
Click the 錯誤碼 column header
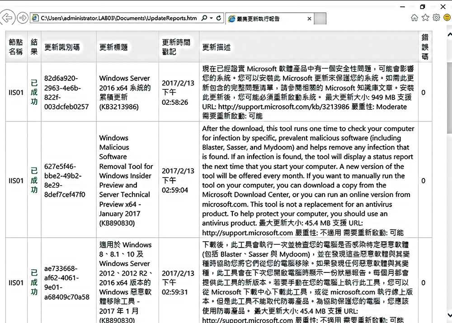tap(425, 47)
